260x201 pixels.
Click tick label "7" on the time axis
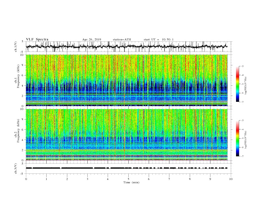point(169,179)
